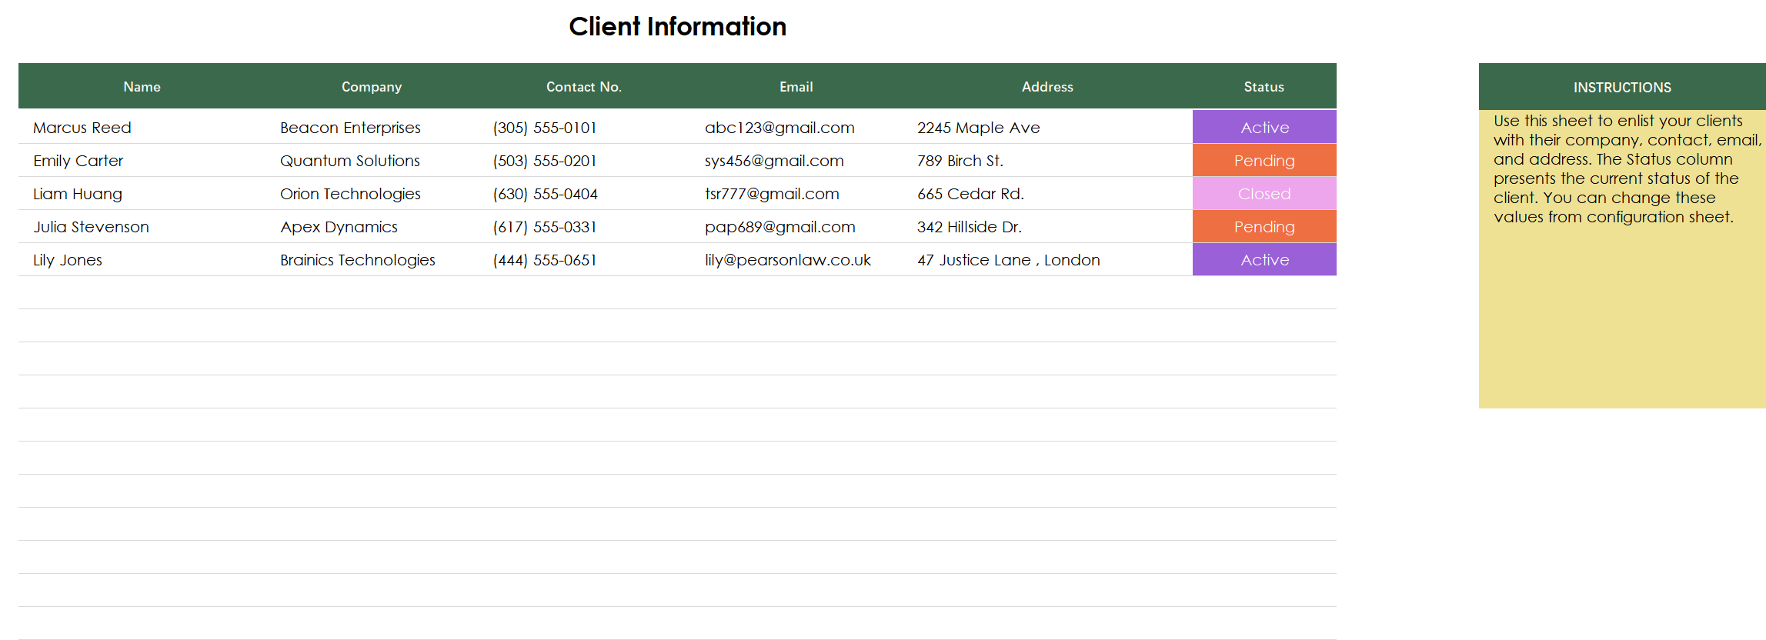Select address 2245 Maple Ave
This screenshot has height=640, width=1766.
pyautogui.click(x=978, y=128)
